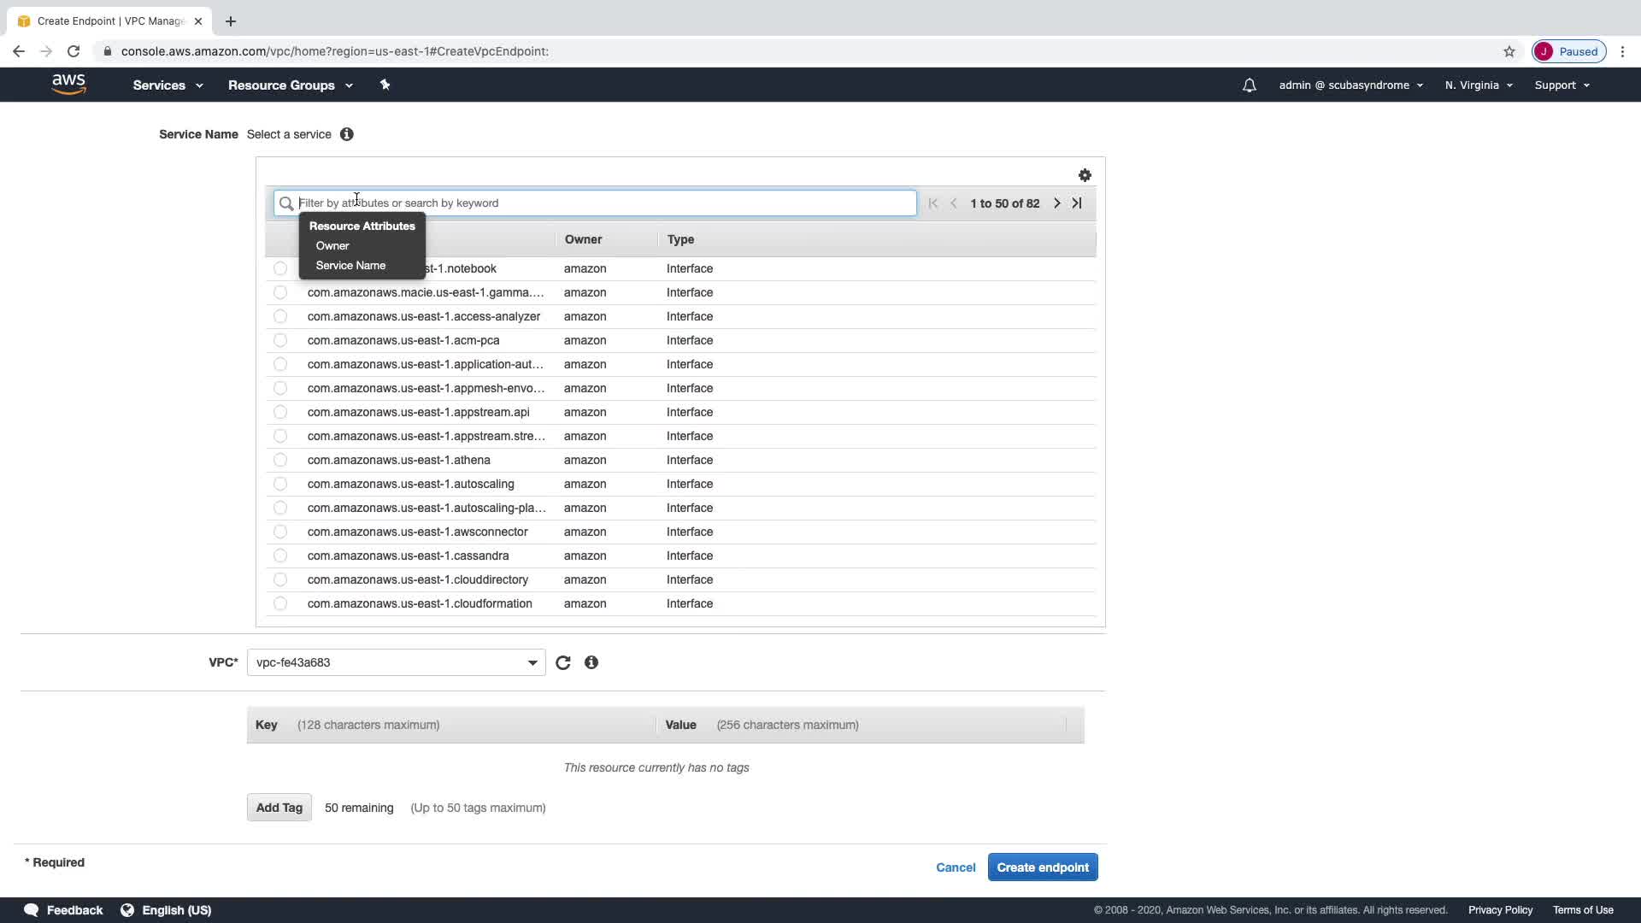Open the VPC selection dropdown

(396, 662)
